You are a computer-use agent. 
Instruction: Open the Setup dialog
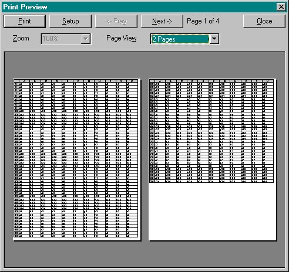[70, 21]
